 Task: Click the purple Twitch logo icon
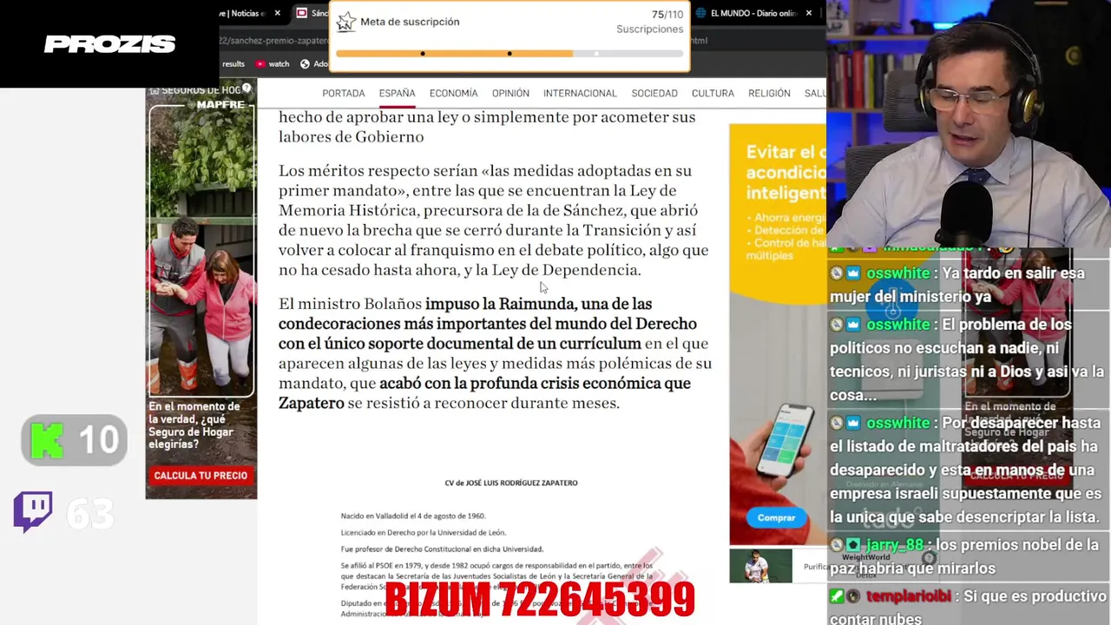(33, 512)
